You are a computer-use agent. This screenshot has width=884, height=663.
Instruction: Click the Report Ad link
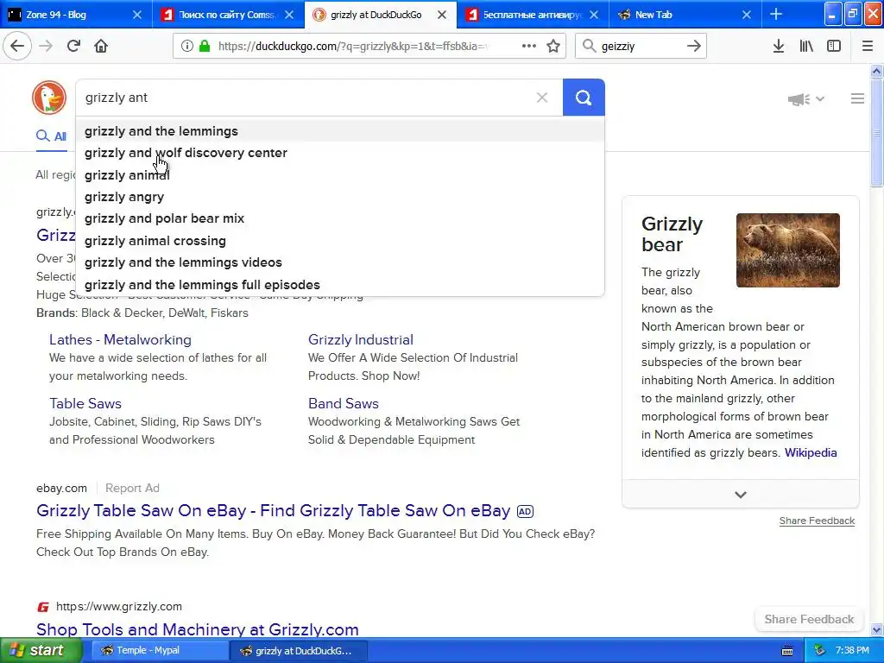(x=132, y=489)
